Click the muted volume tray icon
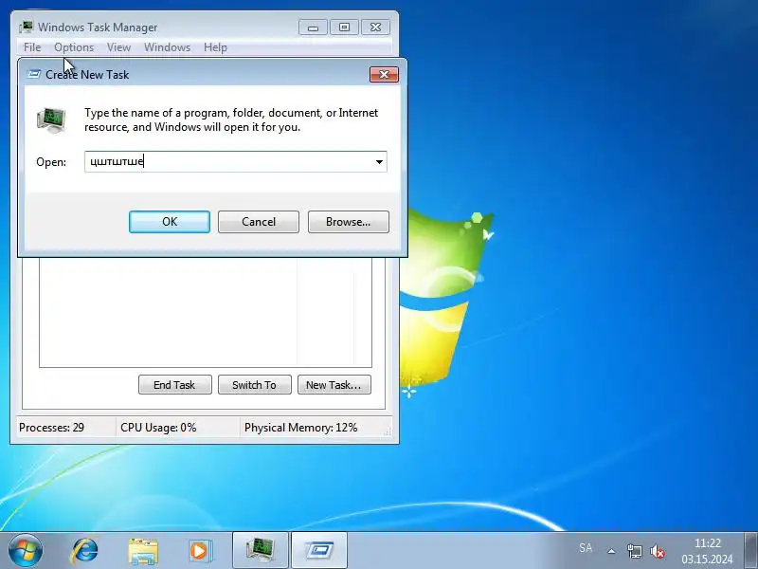The image size is (758, 569). [658, 551]
